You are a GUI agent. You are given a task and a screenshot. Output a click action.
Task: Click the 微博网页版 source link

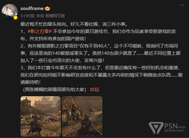coord(55,16)
